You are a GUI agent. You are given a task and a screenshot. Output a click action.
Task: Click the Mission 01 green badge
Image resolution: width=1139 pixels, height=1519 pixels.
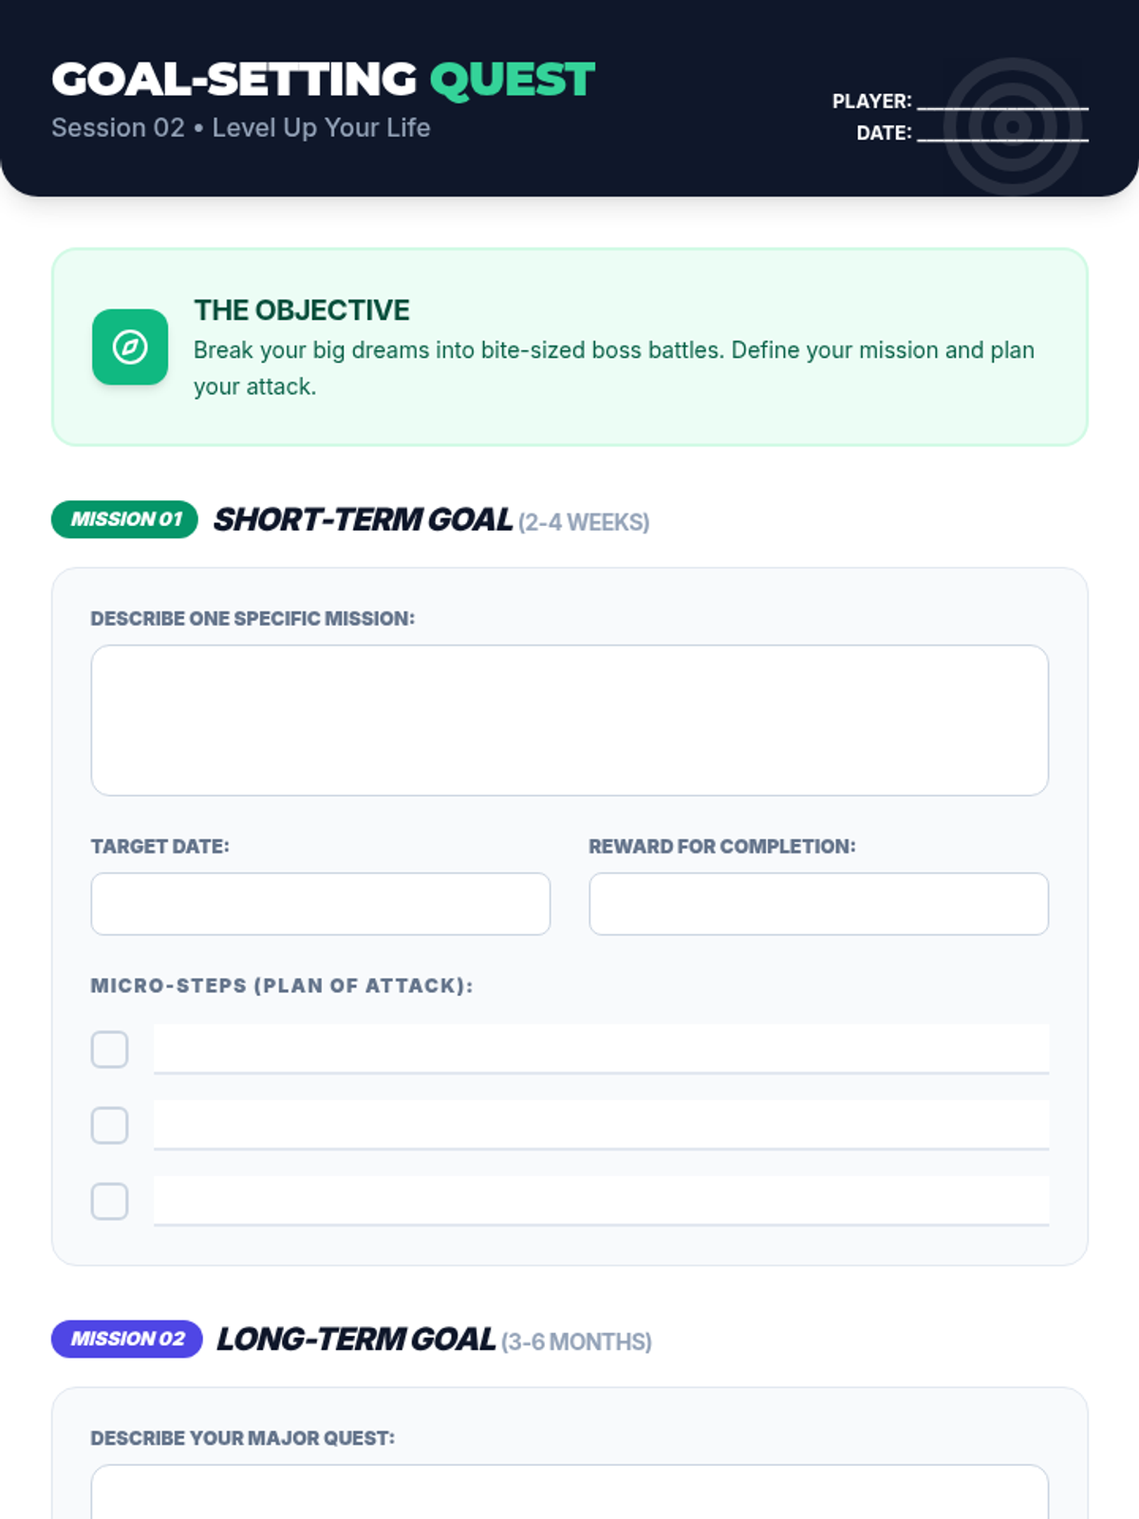pyautogui.click(x=124, y=519)
